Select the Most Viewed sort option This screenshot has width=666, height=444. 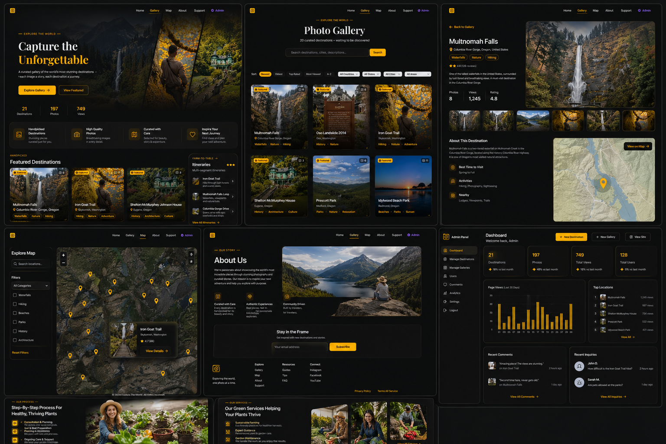[x=313, y=74]
